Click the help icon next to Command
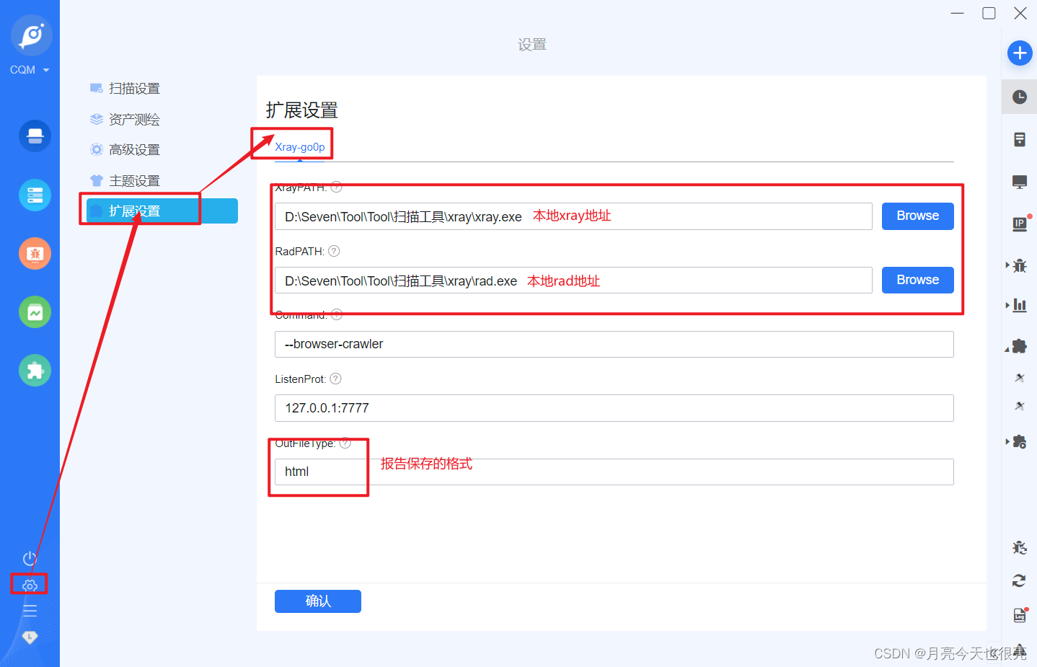 (337, 314)
